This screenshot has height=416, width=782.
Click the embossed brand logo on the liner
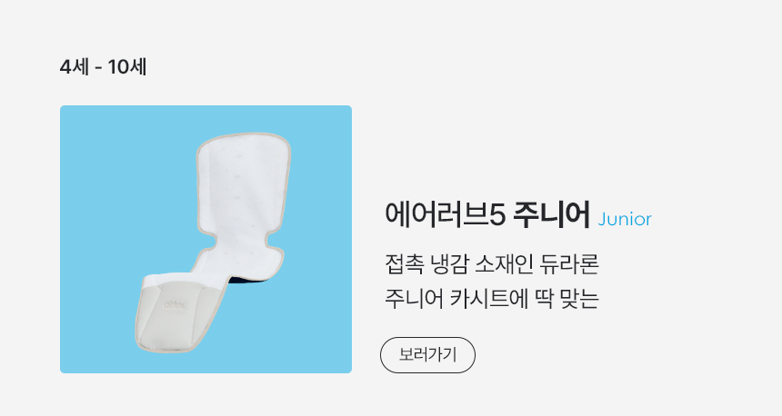coord(175,304)
